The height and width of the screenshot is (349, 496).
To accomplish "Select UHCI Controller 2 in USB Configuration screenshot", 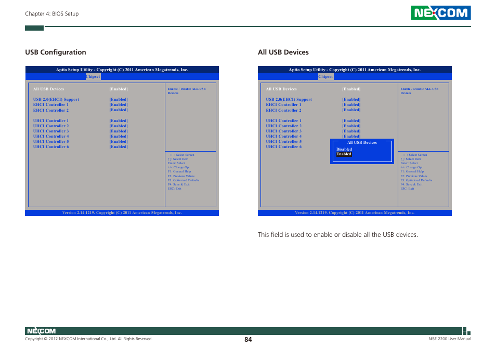I will click(51, 126).
